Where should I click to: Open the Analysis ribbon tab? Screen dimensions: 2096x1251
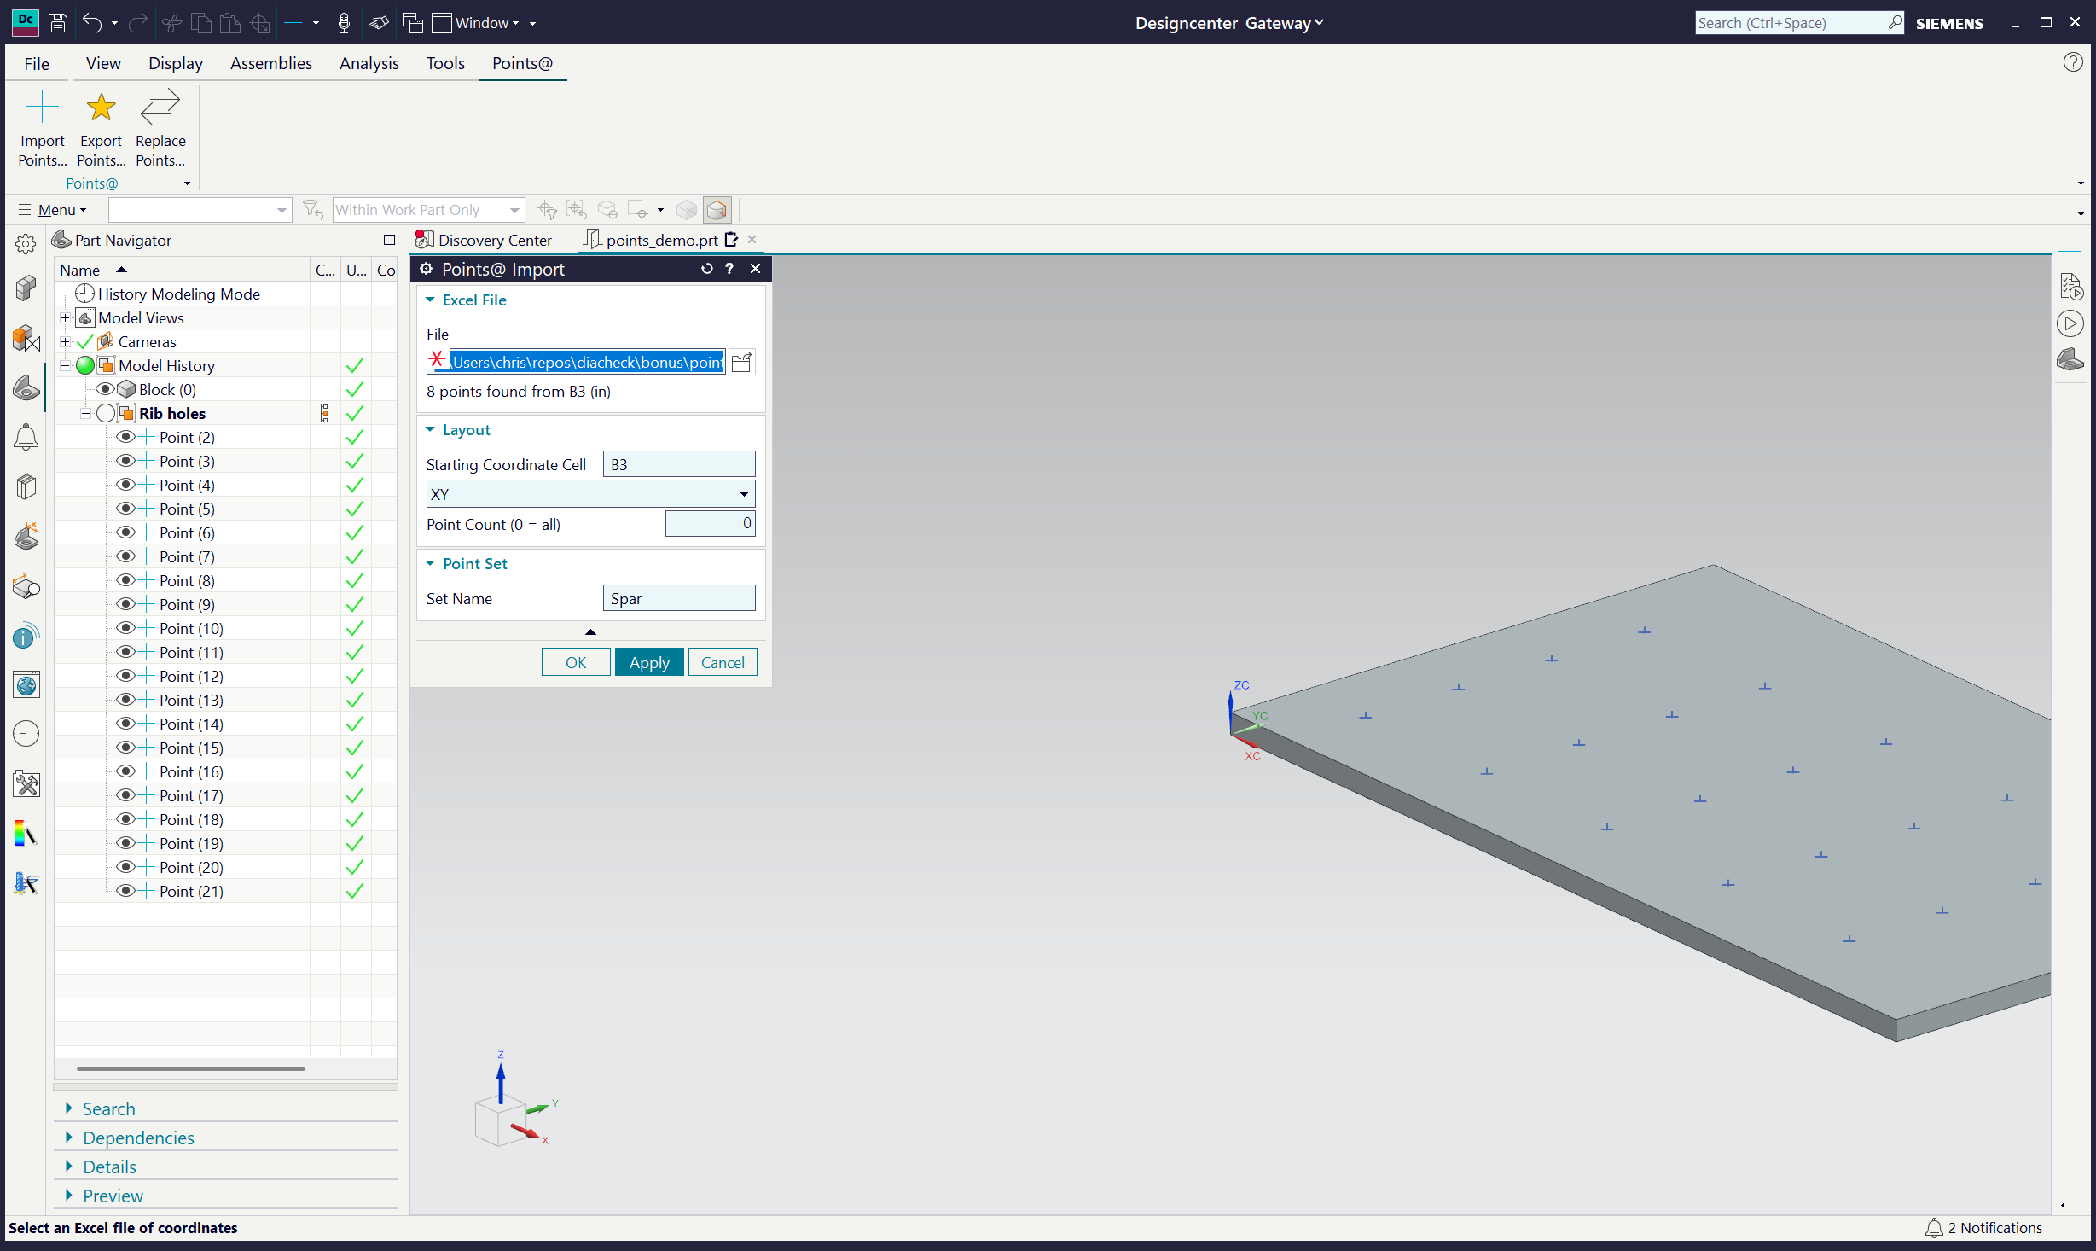pos(369,63)
